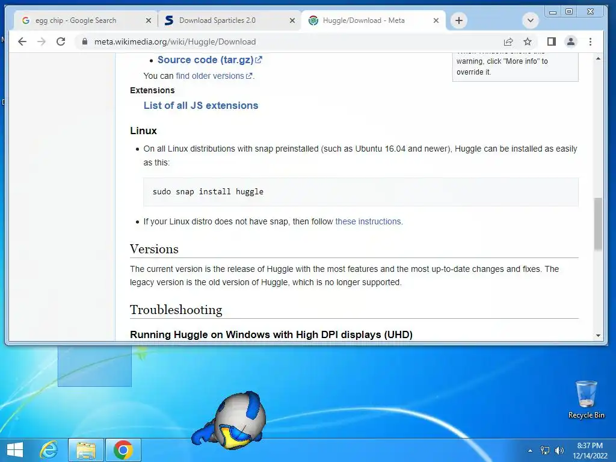Click the volume speaker tray icon
This screenshot has height=462, width=616.
(559, 451)
